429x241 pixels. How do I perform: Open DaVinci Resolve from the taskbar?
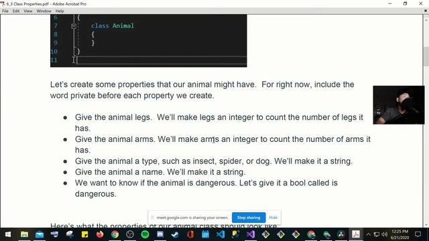pos(341,234)
